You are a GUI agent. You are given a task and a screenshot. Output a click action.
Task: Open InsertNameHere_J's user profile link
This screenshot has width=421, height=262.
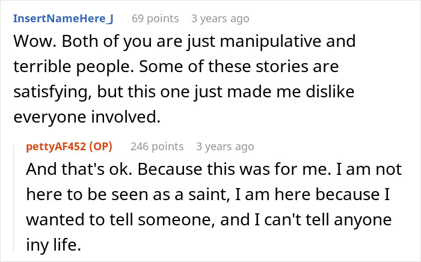(x=63, y=19)
